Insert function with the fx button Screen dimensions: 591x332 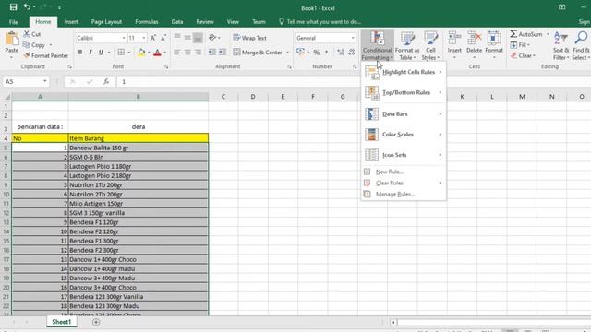click(106, 81)
